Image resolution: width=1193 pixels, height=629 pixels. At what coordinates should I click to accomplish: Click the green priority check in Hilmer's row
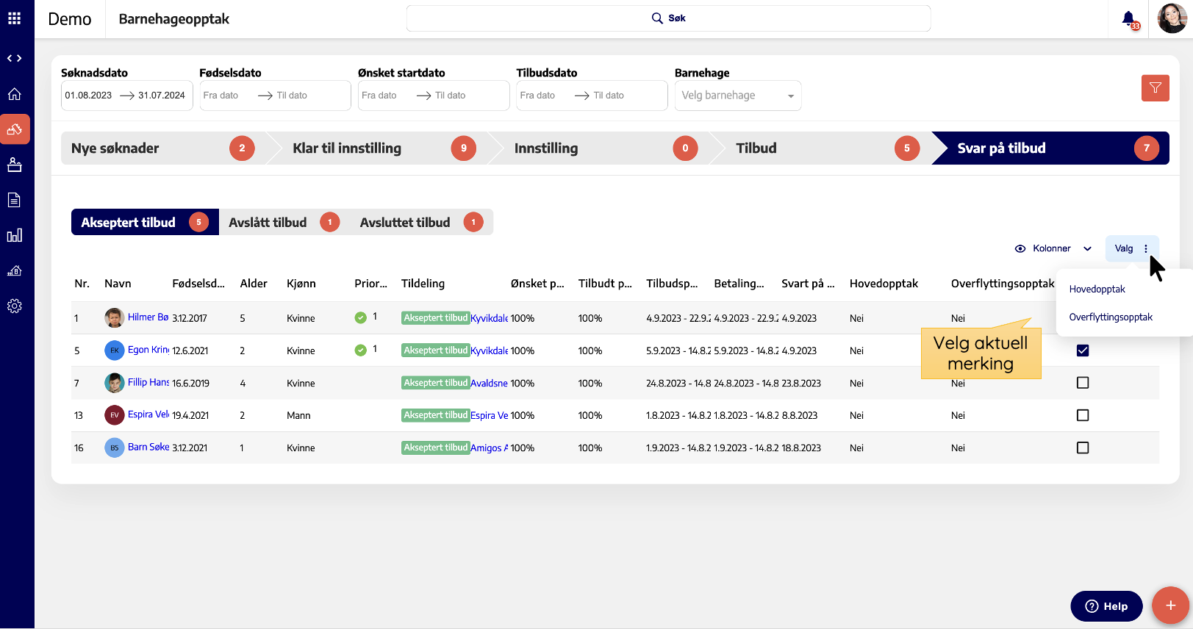pyautogui.click(x=360, y=317)
